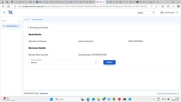The width and height of the screenshot is (181, 102).
Task: Open Outlook from taskbar
Action: click(x=93, y=99)
